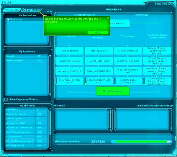This screenshot has width=177, height=157.
Task: Open the All Professions tab
Action: pos(31,10)
